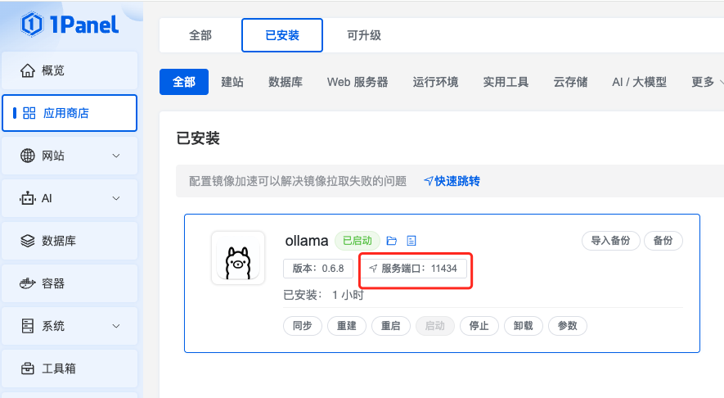Click the 工具箱 toolbox icon
This screenshot has width=724, height=398.
pyautogui.click(x=28, y=369)
